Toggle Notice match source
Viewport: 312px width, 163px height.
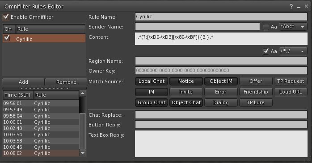pyautogui.click(x=186, y=81)
